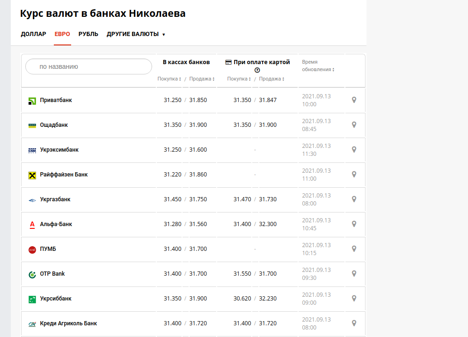The height and width of the screenshot is (337, 468).
Task: Switch to the ДОЛЛАР tab
Action: coord(33,34)
